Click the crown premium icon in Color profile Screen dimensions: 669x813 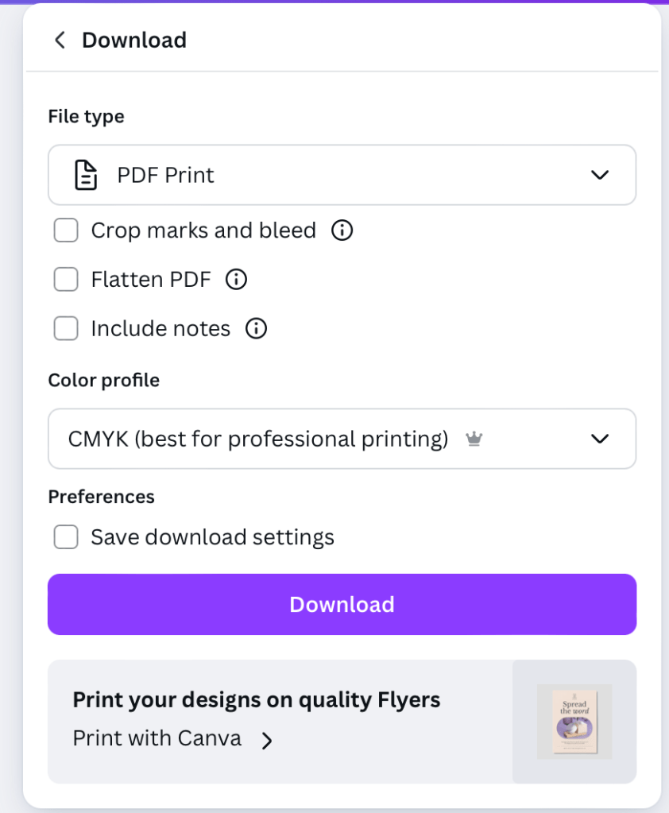(474, 439)
